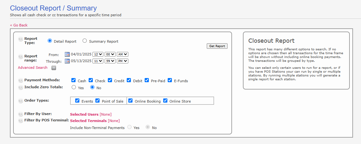Uncheck the E-Funds payment method
361x144 pixels.
point(170,80)
